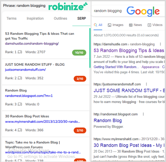The width and height of the screenshot is (166, 162).
Task: Open three-dot menu for justsomerandomstuff.com result
Action: (x=146, y=84)
